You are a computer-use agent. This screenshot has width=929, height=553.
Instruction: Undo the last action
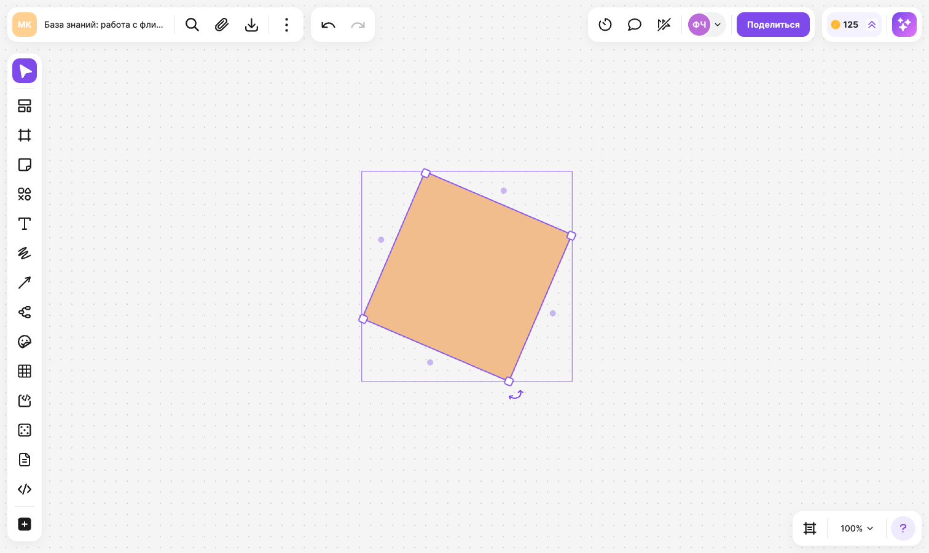tap(328, 25)
